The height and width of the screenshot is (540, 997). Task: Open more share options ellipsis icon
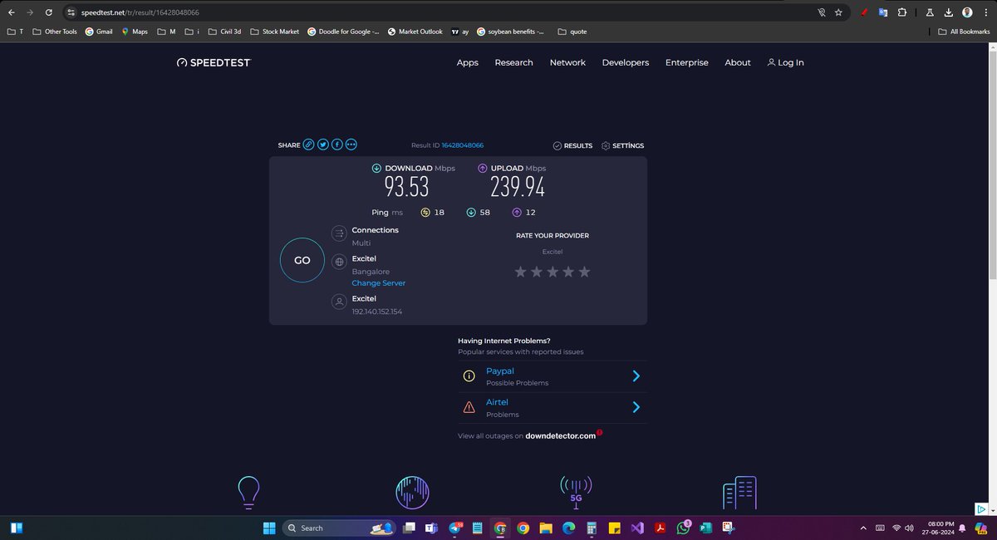click(x=351, y=145)
